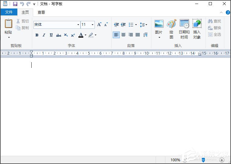Increase the paragraph indent
The width and height of the screenshot is (231, 164).
point(123,25)
